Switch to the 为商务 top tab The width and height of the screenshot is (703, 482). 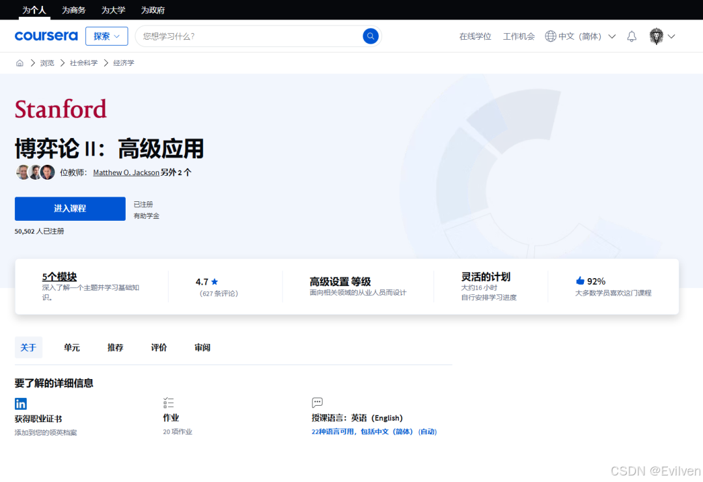pyautogui.click(x=74, y=10)
